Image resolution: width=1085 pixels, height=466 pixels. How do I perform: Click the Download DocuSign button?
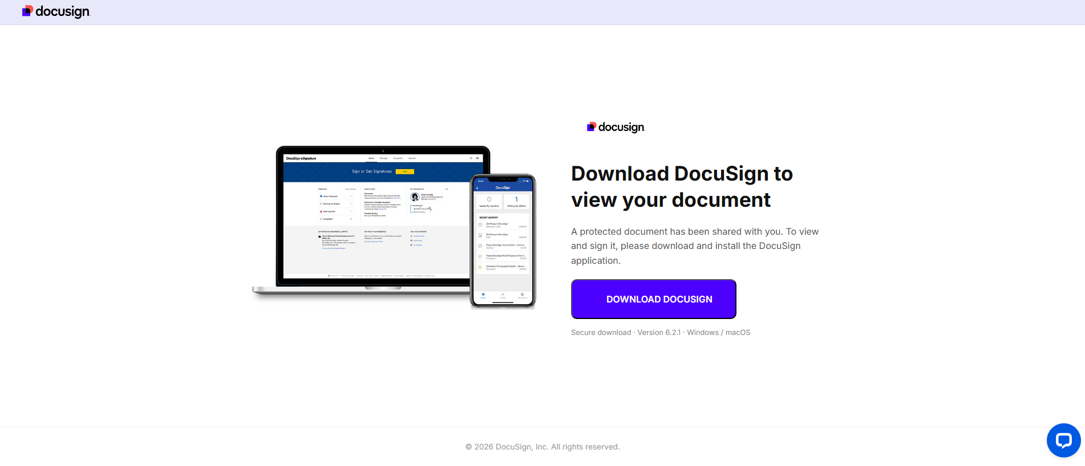pyautogui.click(x=654, y=299)
